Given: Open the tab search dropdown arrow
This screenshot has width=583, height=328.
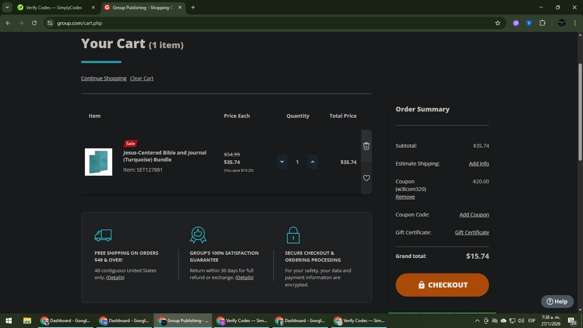Looking at the screenshot, I should [7, 7].
